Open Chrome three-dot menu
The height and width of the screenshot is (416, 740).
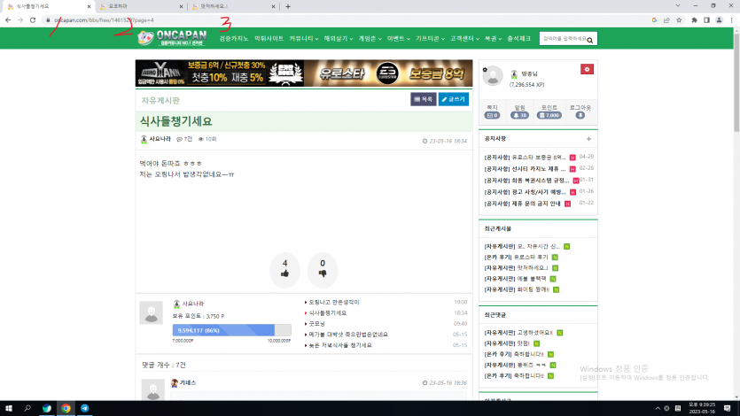pyautogui.click(x=731, y=20)
